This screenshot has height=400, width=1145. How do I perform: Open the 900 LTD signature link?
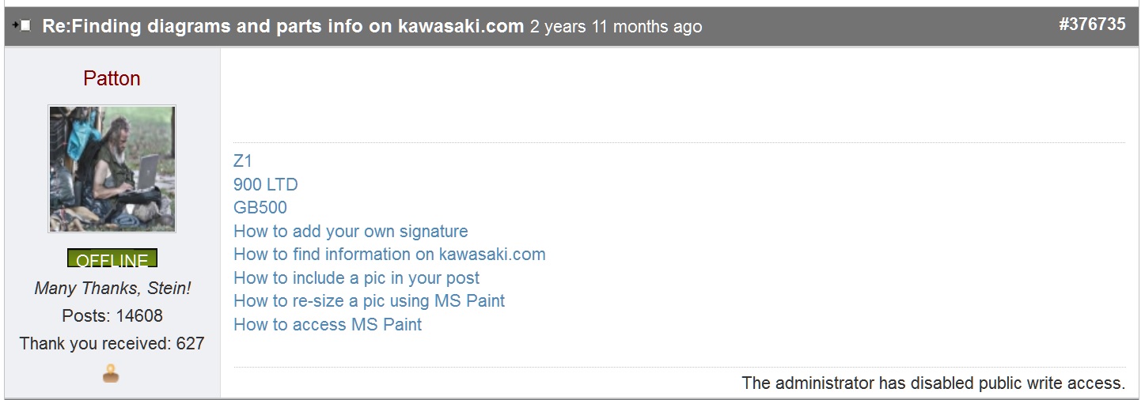(265, 185)
